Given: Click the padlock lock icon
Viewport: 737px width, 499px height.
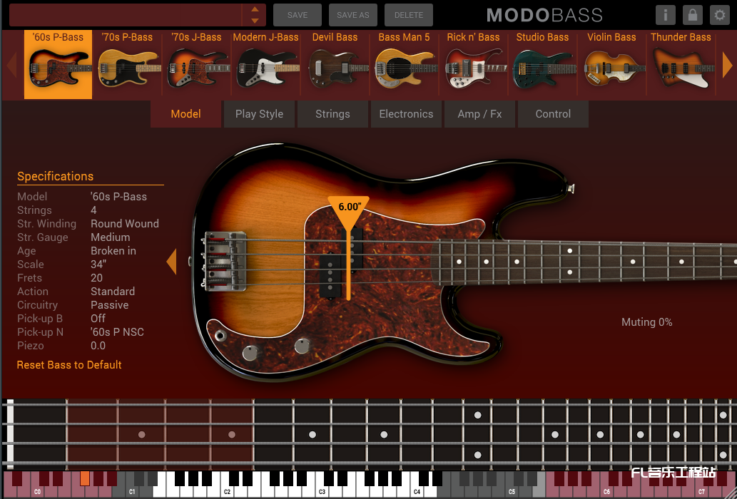Looking at the screenshot, I should (x=692, y=15).
